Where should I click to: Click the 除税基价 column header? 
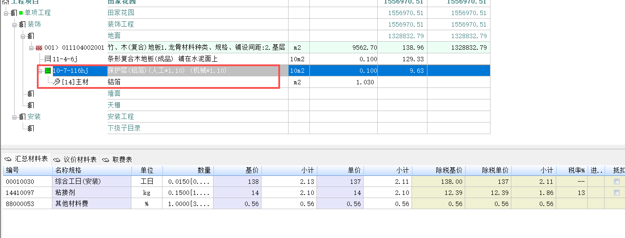pos(439,171)
